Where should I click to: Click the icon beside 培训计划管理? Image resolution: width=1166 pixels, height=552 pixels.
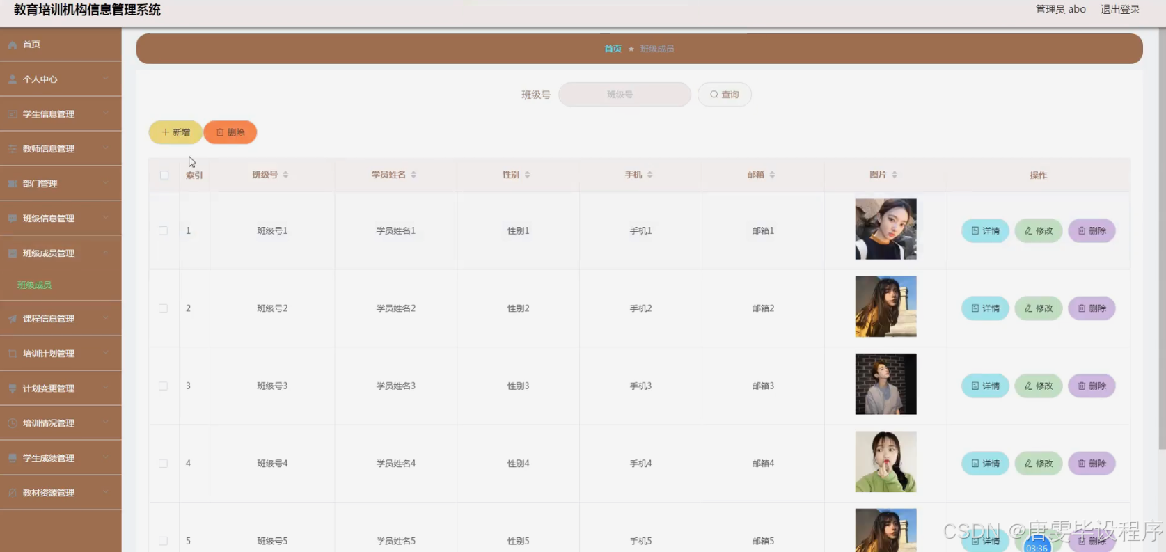13,354
